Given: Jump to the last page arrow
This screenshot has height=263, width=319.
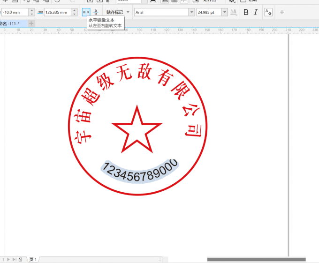Looking at the screenshot, I should pyautogui.click(x=14, y=259).
